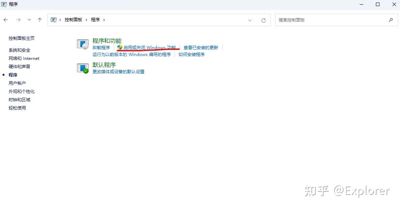Image resolution: width=400 pixels, height=209 pixels.
Task: Open 更改媒体或设备的默认设置
Action: (x=119, y=71)
